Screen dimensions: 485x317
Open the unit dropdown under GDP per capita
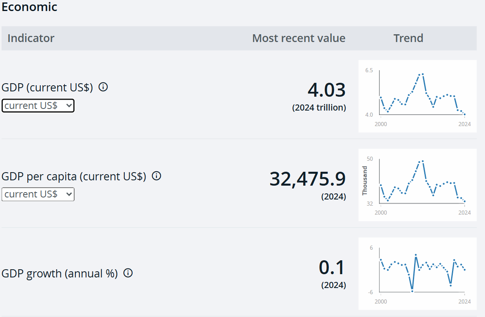click(x=38, y=194)
